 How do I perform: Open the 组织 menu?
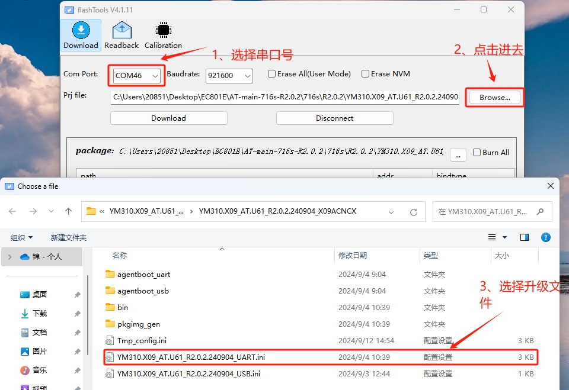coord(22,237)
